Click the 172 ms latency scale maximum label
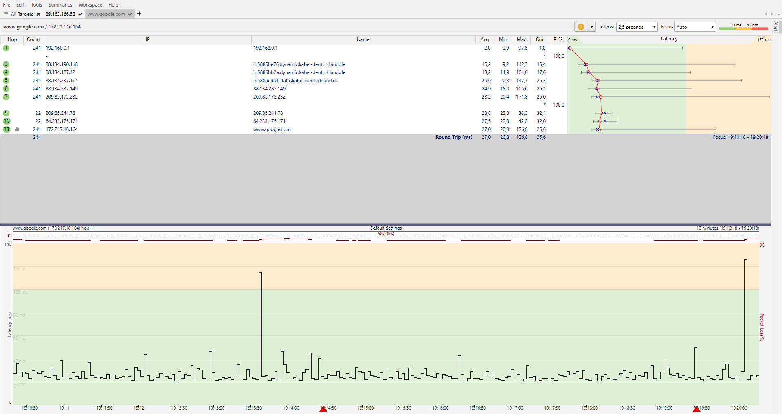Image resolution: width=782 pixels, height=414 pixels. pos(764,40)
